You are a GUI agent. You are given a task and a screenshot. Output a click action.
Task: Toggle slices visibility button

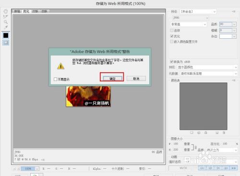tap(6, 43)
